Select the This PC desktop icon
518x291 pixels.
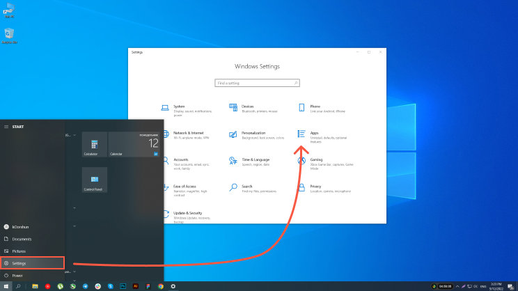9,10
